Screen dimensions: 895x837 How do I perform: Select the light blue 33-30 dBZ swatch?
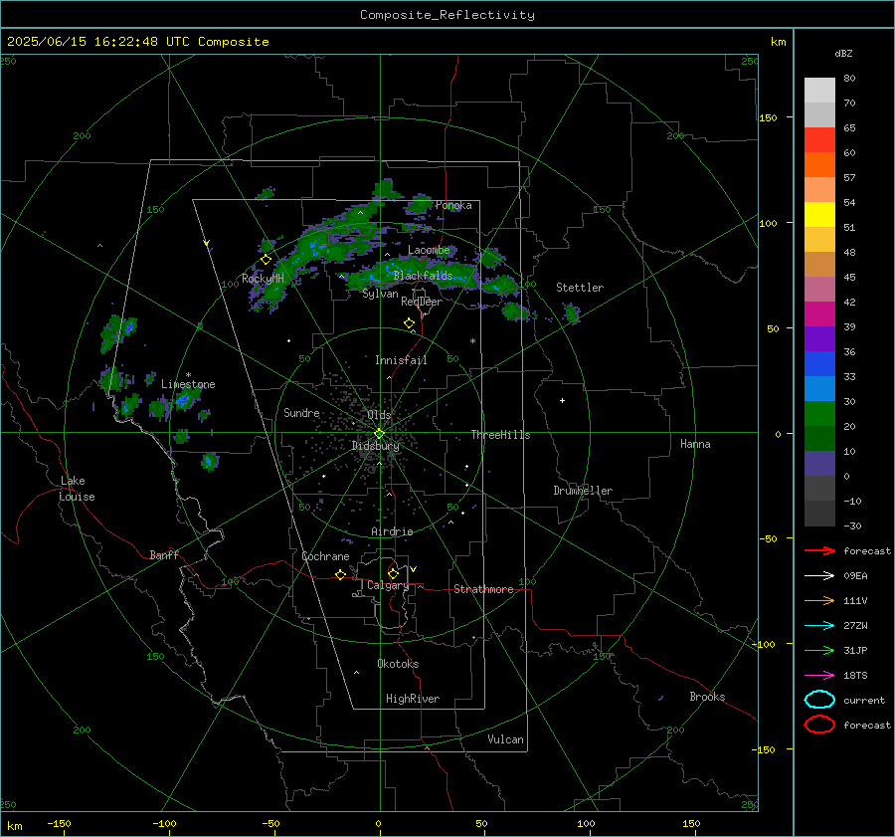(x=819, y=389)
